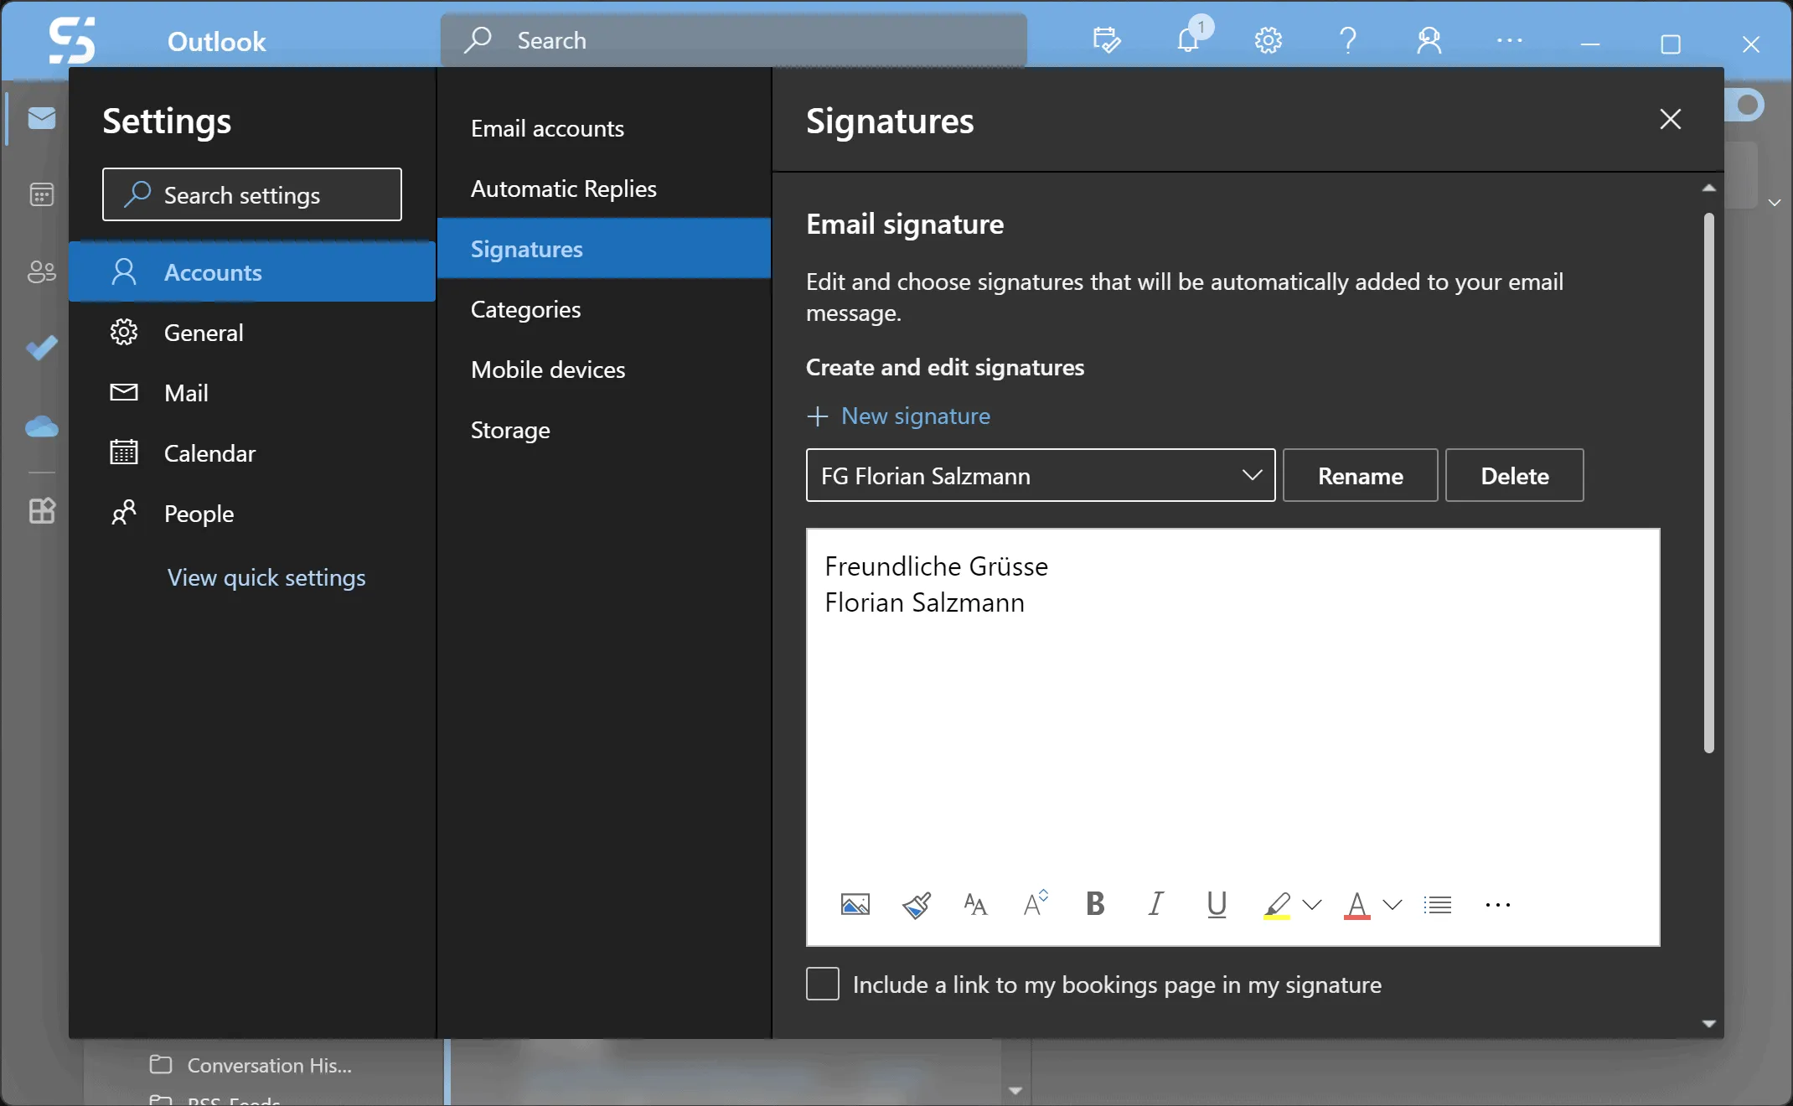The image size is (1793, 1106).
Task: Click the scrollbar up arrow in Signatures pane
Action: [1708, 188]
